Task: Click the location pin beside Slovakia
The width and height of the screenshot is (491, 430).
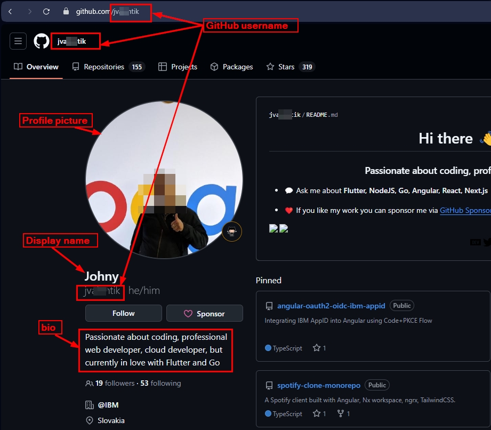Action: tap(90, 420)
